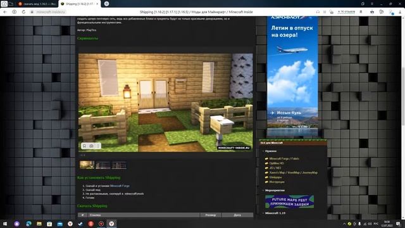
Task: Click the image search icon on the screenshot overlay
Action: coord(91,146)
